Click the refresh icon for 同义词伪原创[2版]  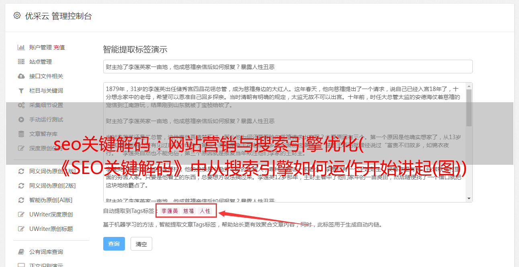21,186
